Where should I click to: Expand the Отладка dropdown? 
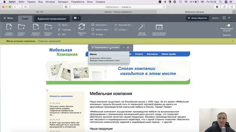coord(98,34)
